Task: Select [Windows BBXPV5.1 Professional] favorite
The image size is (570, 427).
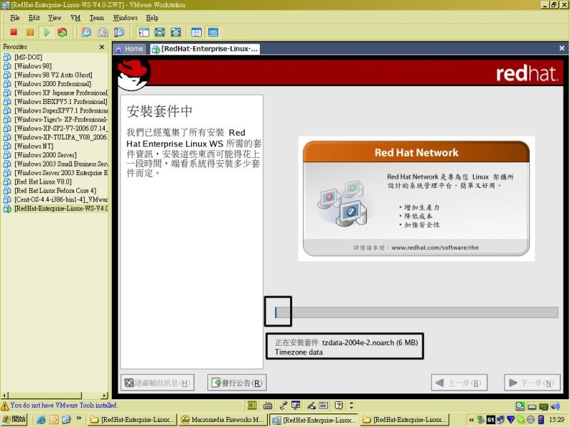Action: (x=56, y=102)
